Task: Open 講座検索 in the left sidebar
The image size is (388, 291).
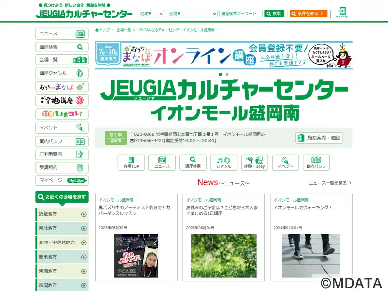Action: [62, 47]
